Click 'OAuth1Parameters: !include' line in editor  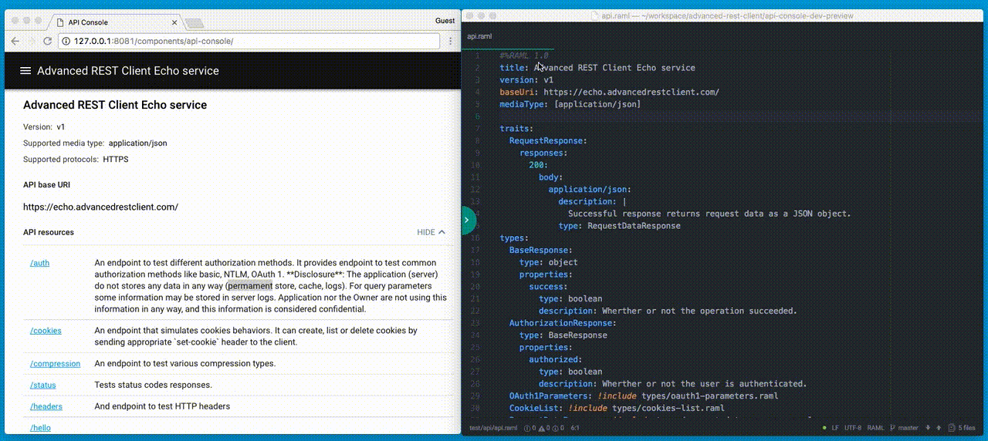[644, 396]
